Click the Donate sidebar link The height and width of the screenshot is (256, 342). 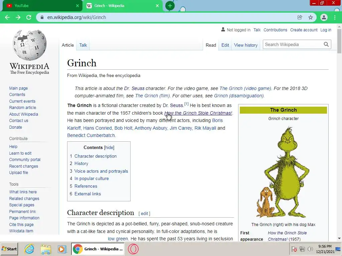pyautogui.click(x=15, y=127)
